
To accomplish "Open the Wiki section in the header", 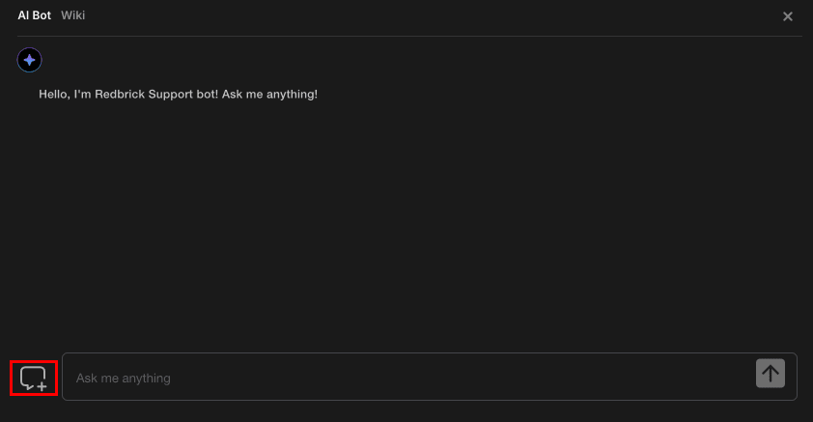I will click(x=73, y=15).
